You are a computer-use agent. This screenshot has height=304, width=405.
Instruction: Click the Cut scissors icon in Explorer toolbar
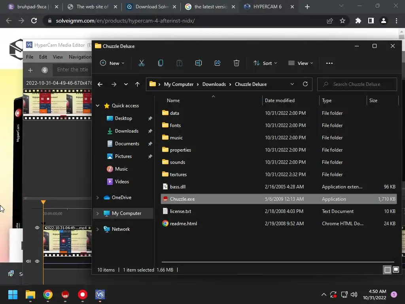pos(141,63)
